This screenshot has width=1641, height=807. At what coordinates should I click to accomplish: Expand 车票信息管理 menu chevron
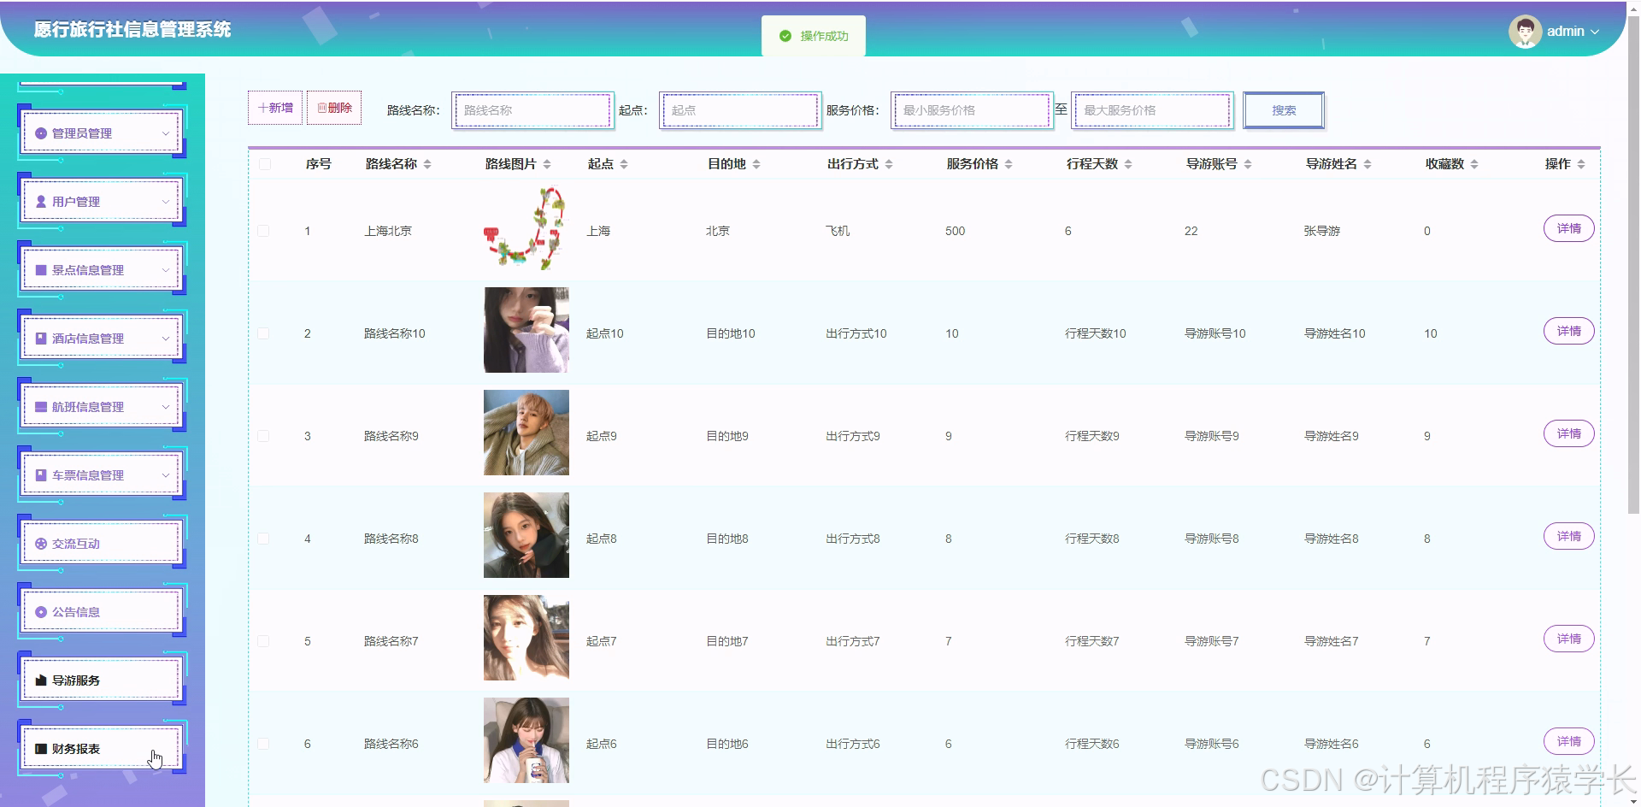point(166,475)
